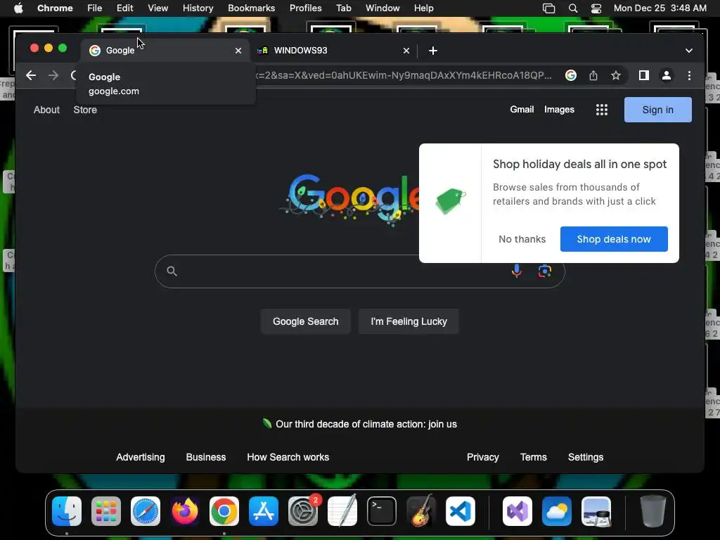Image resolution: width=720 pixels, height=540 pixels.
Task: Open the Profiles menu
Action: pyautogui.click(x=305, y=8)
